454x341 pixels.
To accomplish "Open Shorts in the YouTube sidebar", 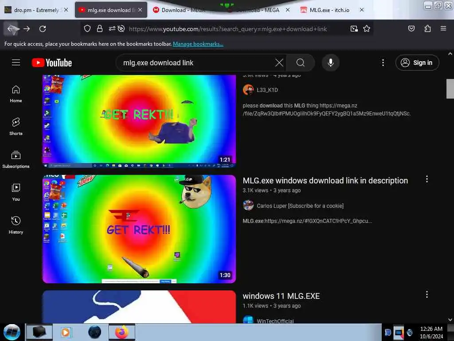I will point(16,127).
